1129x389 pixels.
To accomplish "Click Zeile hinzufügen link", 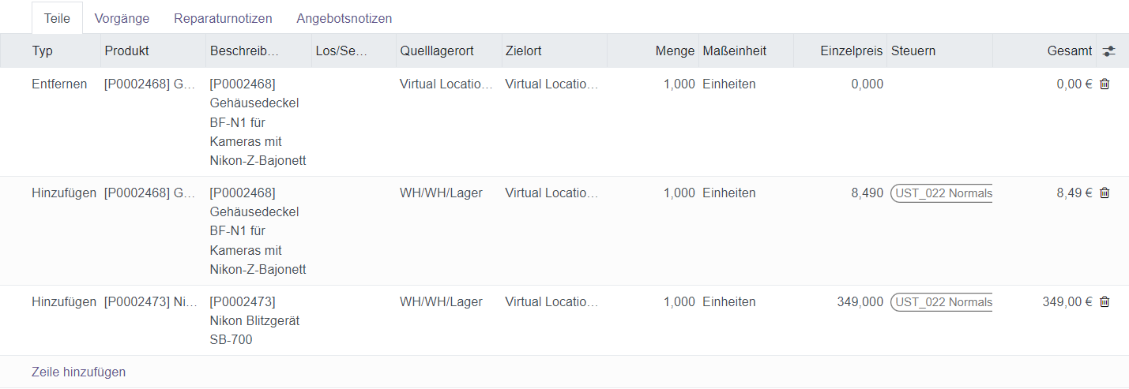I will tap(78, 372).
